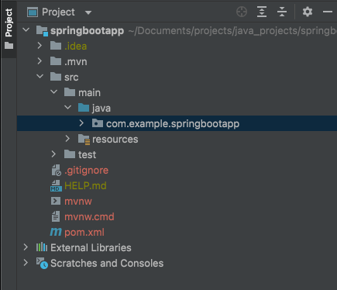Collapse the src folder chevron
The image size is (337, 290).
coord(40,77)
